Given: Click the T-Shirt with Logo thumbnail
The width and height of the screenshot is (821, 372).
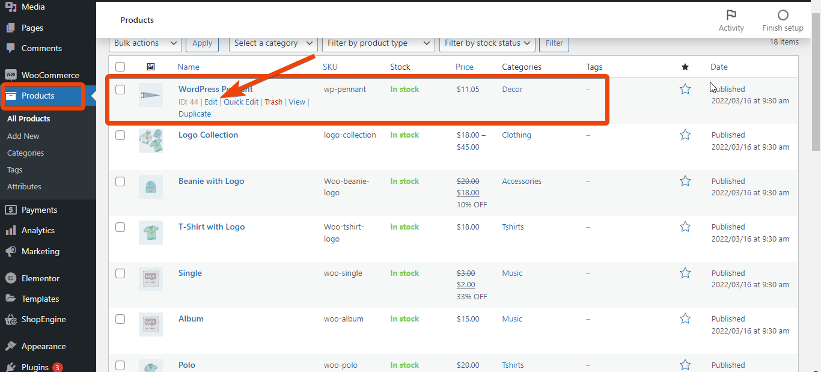Looking at the screenshot, I should pyautogui.click(x=151, y=233).
